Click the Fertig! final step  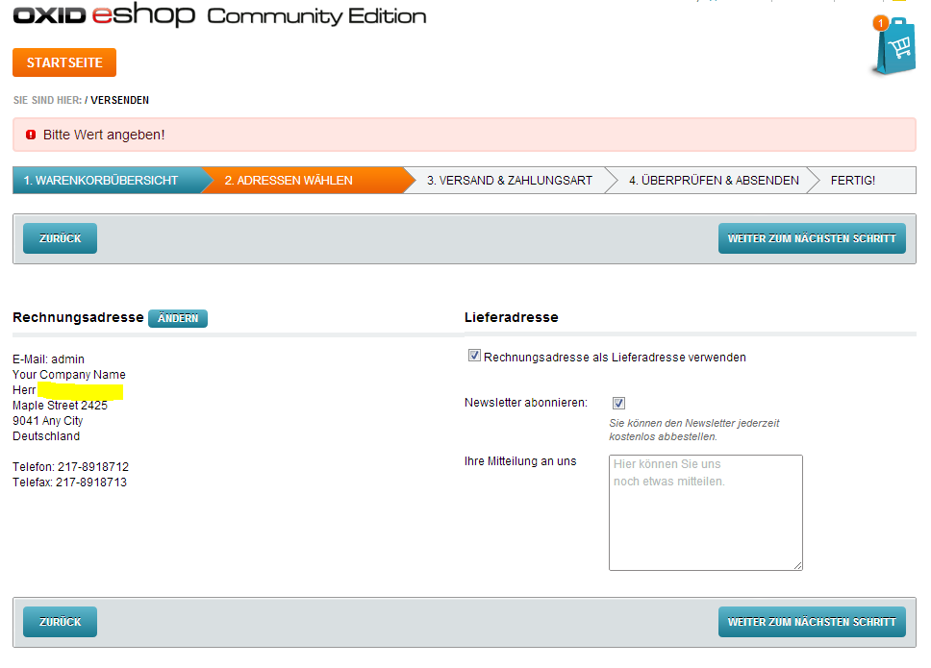[x=853, y=181]
